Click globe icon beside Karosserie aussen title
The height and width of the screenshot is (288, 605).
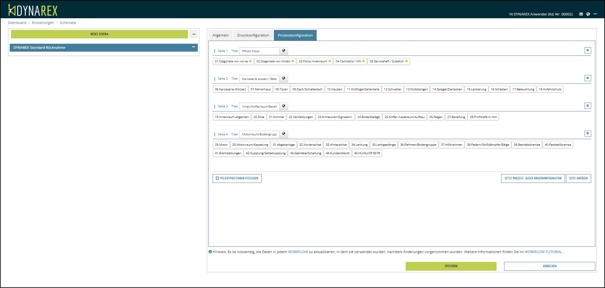pos(284,78)
